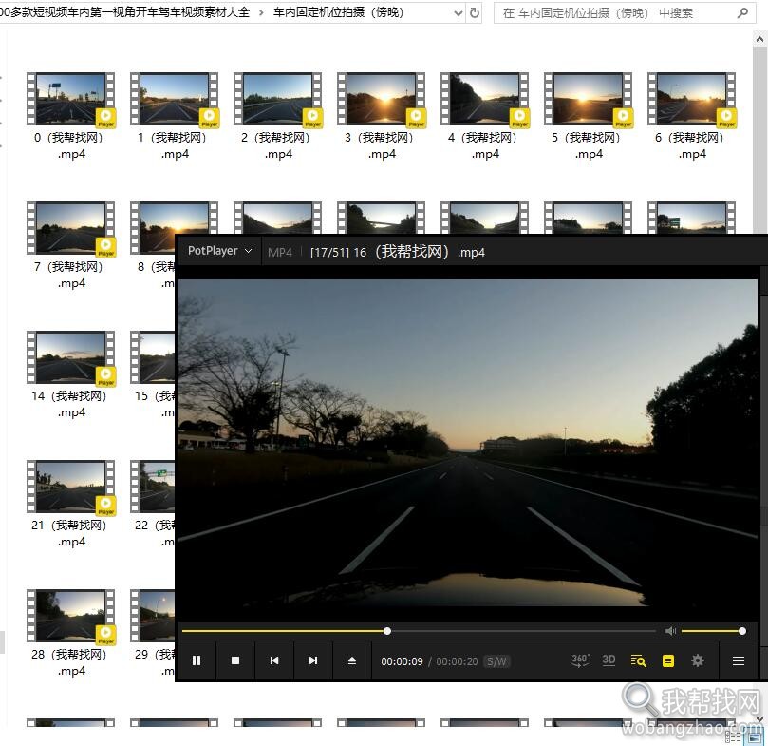Click the total duration 00:00:20 text
This screenshot has height=746, width=768.
[x=457, y=661]
